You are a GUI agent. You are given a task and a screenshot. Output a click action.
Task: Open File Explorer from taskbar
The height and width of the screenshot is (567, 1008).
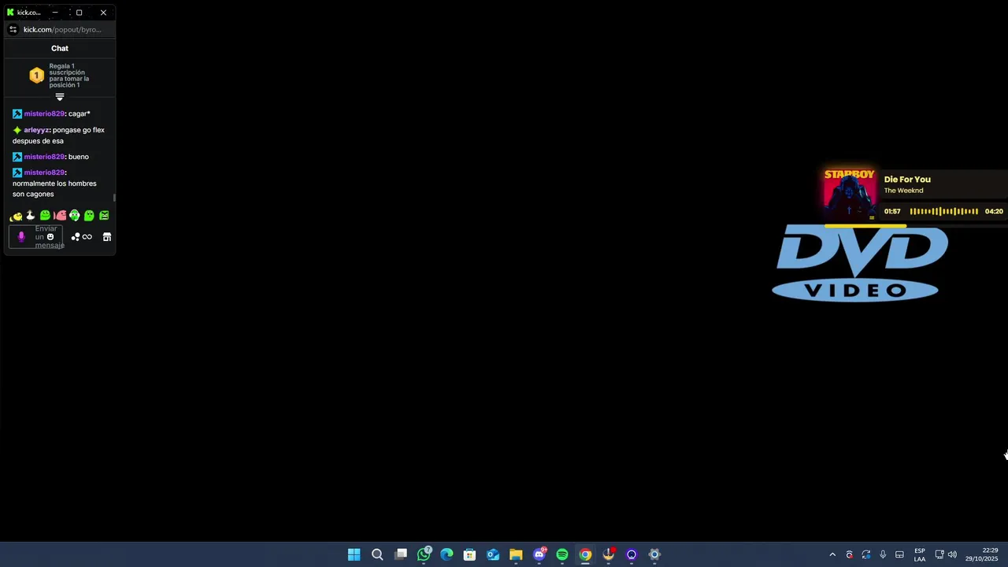point(516,554)
